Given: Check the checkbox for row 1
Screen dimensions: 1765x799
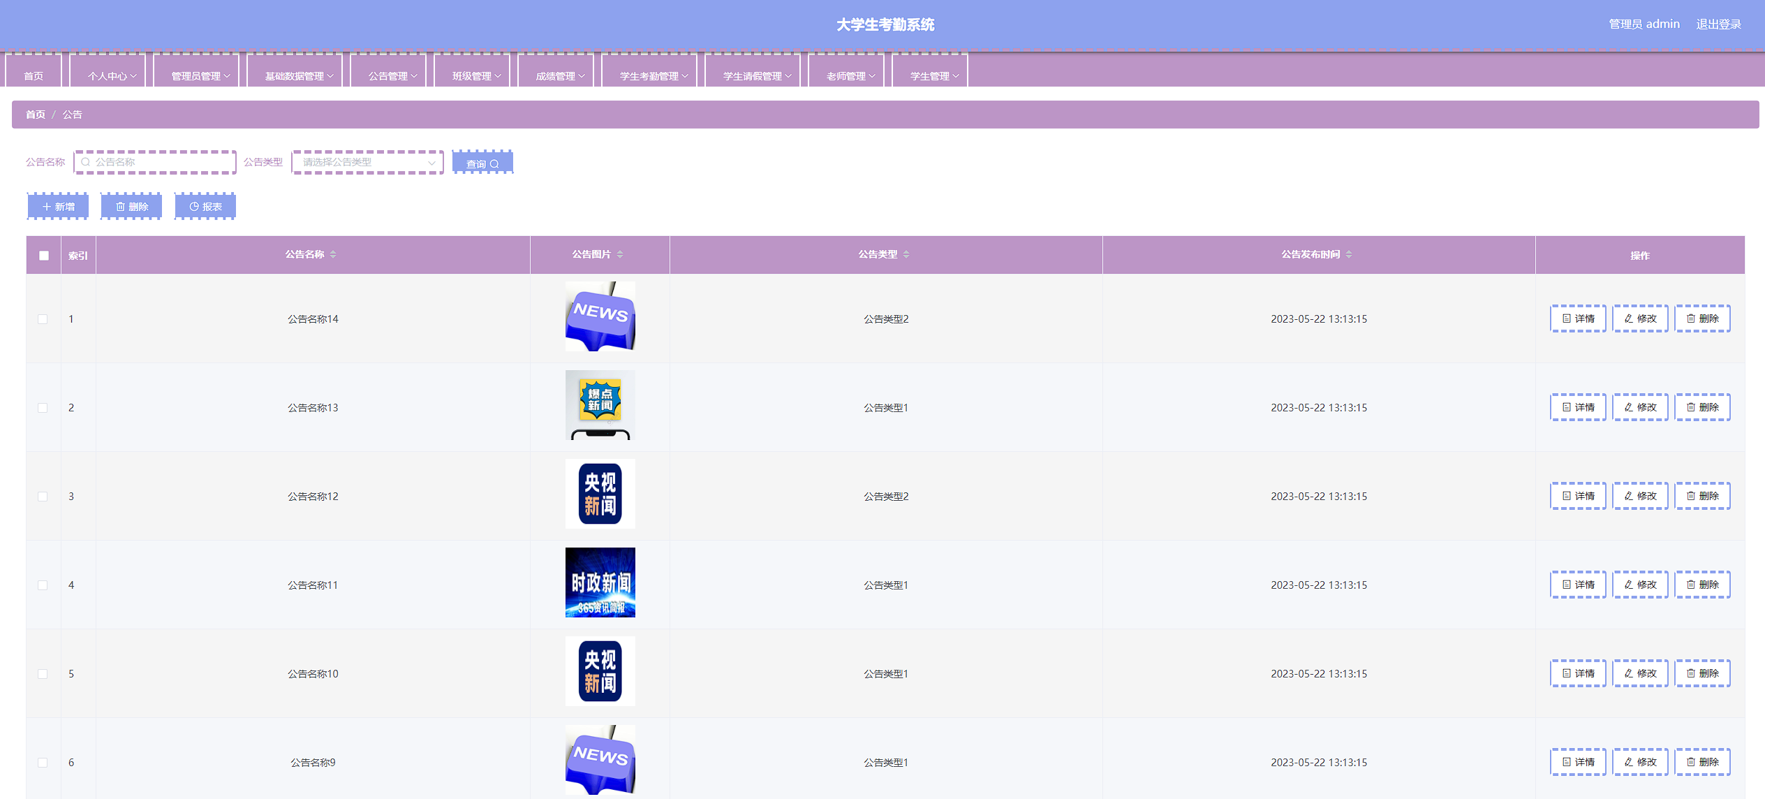Looking at the screenshot, I should [x=43, y=319].
